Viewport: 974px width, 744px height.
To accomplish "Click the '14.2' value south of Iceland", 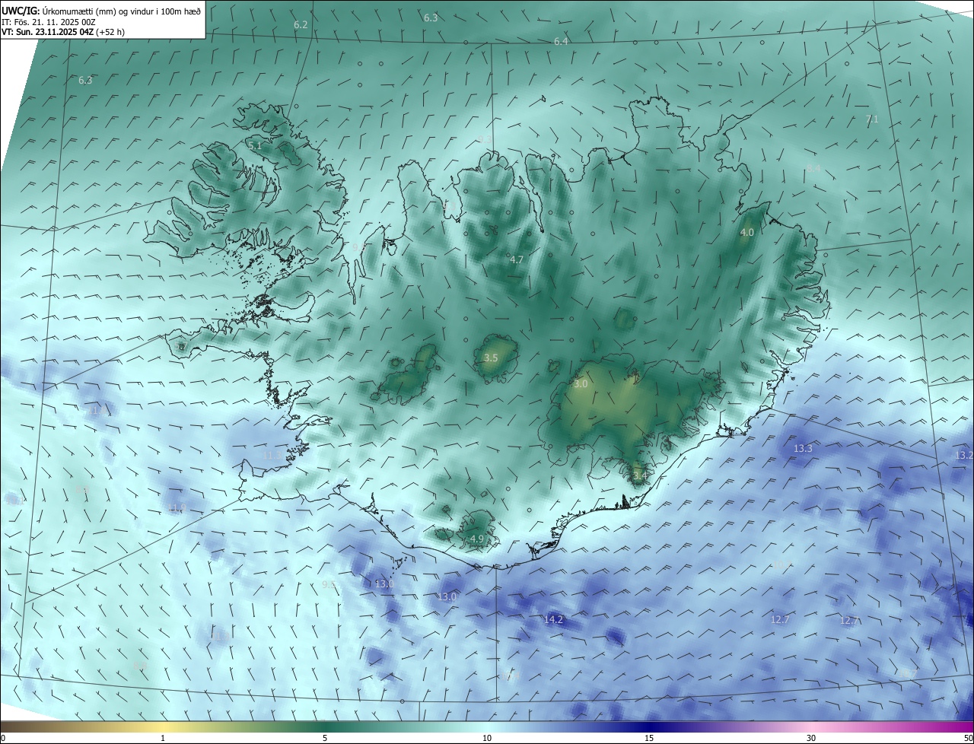I will coord(553,620).
